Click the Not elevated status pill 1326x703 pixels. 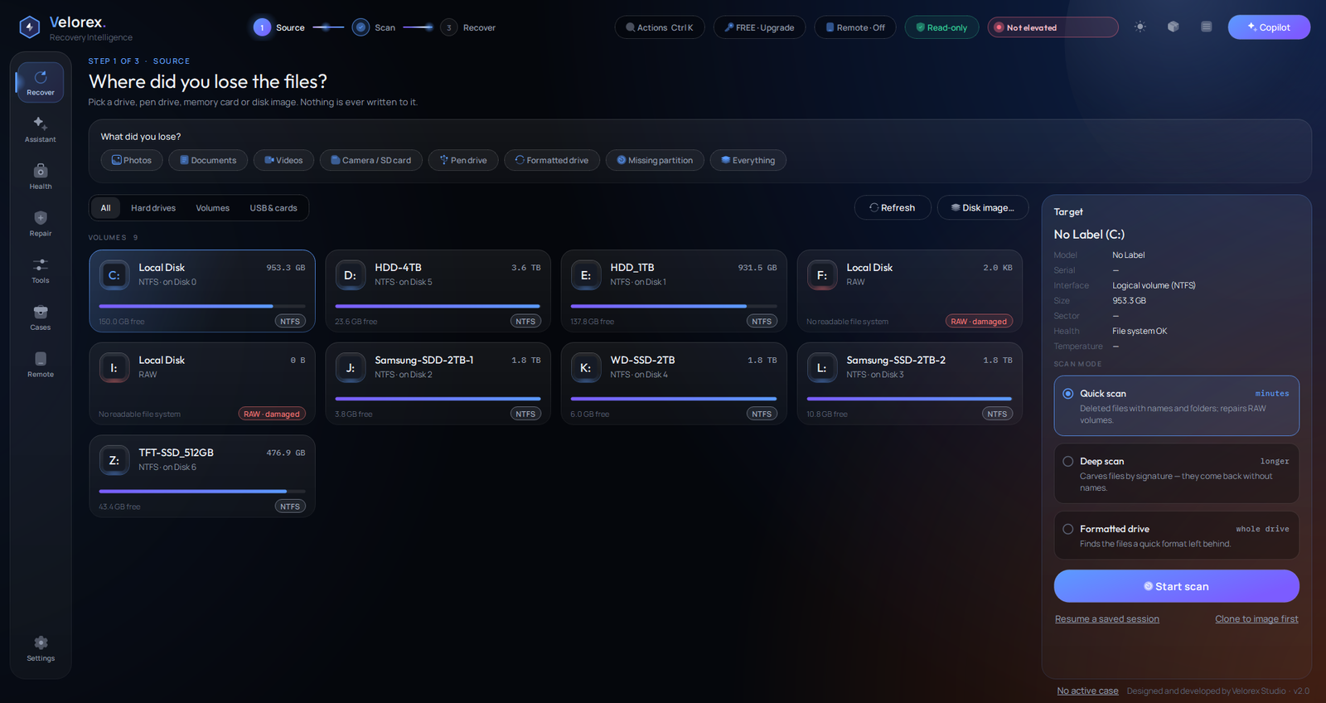[1053, 27]
